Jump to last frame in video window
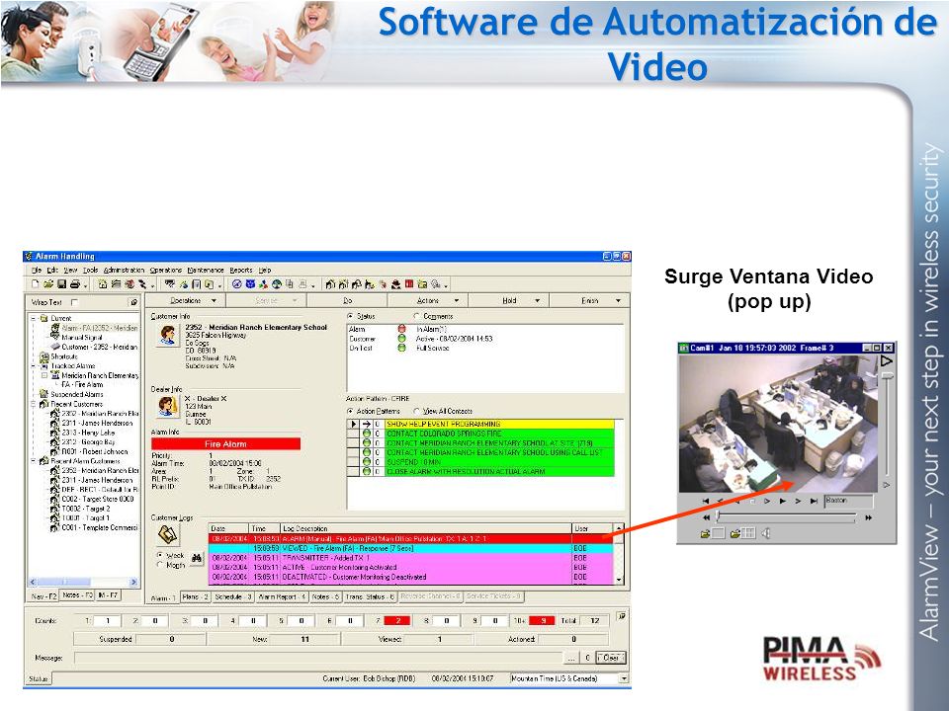The width and height of the screenshot is (949, 711). (814, 502)
